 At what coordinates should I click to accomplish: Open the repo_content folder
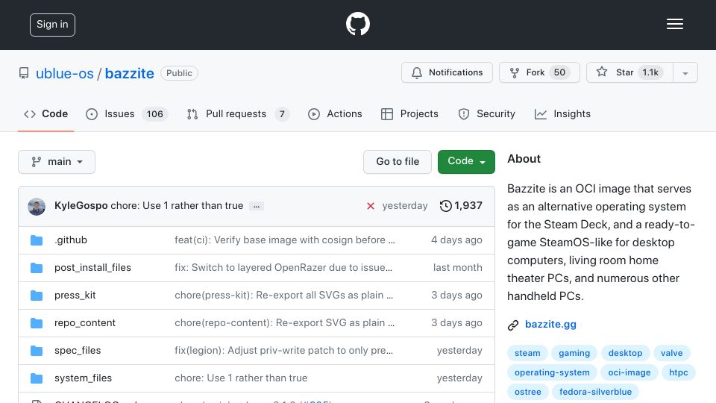[x=85, y=322]
